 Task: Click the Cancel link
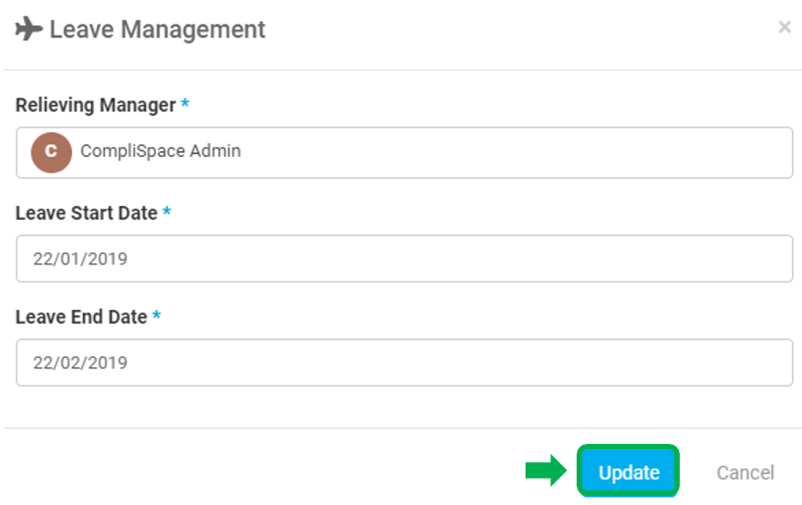click(x=745, y=473)
